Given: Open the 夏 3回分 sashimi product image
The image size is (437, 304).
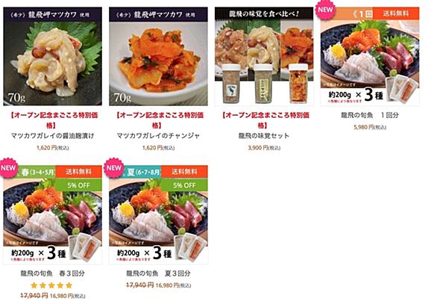Looking at the screenshot, I should point(158,214).
